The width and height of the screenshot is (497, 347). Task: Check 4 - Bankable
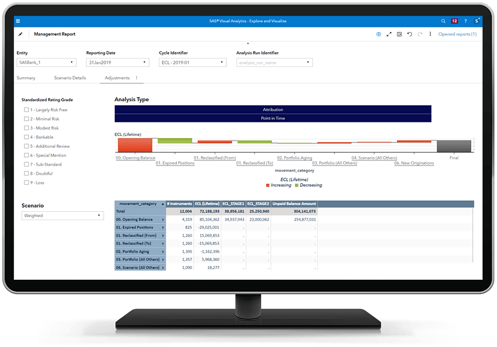point(27,137)
